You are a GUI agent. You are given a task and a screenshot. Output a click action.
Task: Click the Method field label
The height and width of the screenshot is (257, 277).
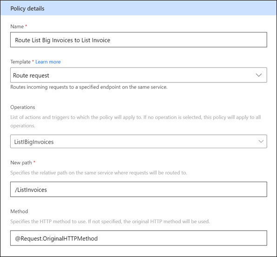[x=19, y=211]
